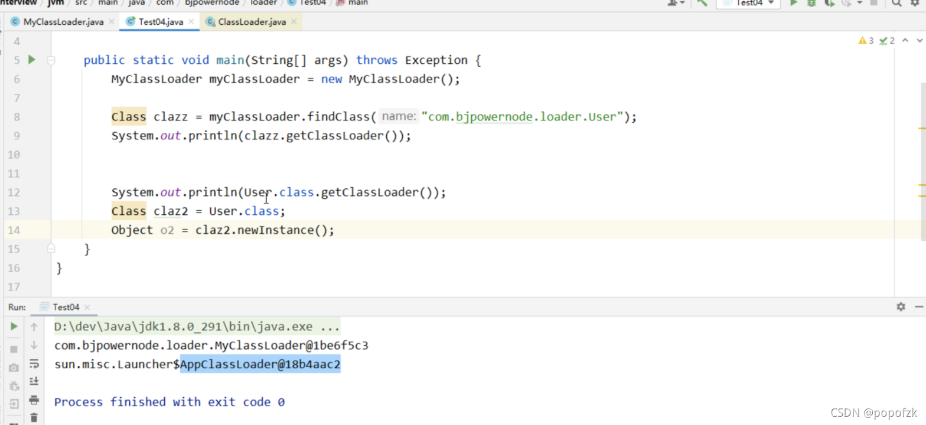Viewport: 926px width, 425px height.
Task: Start debugging with the green bug icon
Action: pos(811,3)
